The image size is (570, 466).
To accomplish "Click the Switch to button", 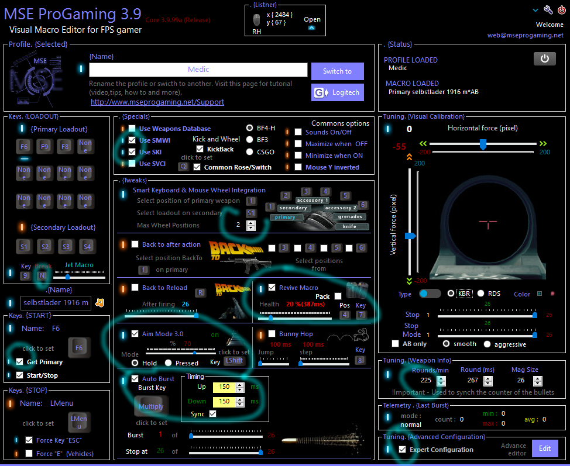I will tap(337, 71).
